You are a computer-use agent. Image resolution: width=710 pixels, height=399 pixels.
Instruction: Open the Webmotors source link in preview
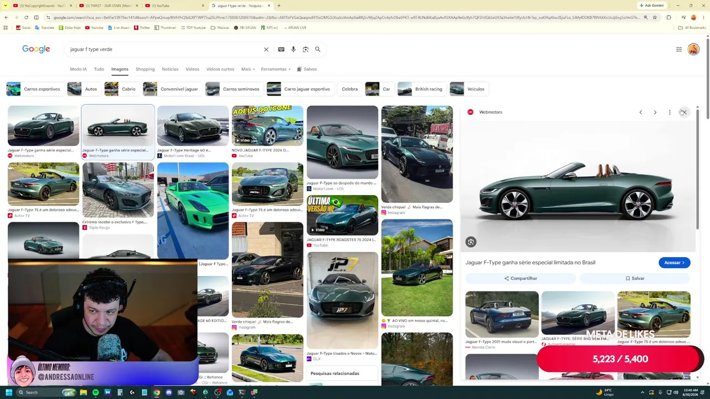point(485,112)
